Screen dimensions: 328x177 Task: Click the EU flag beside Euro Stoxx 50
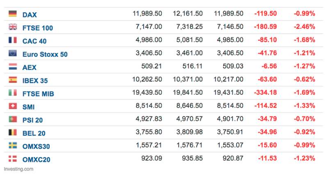point(12,53)
